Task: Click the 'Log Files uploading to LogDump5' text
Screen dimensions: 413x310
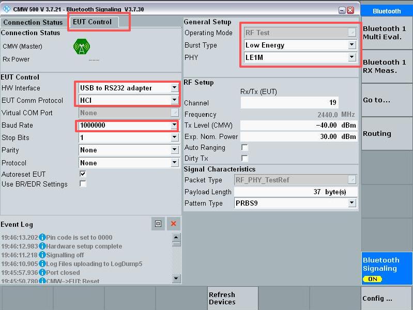Action: (94, 263)
